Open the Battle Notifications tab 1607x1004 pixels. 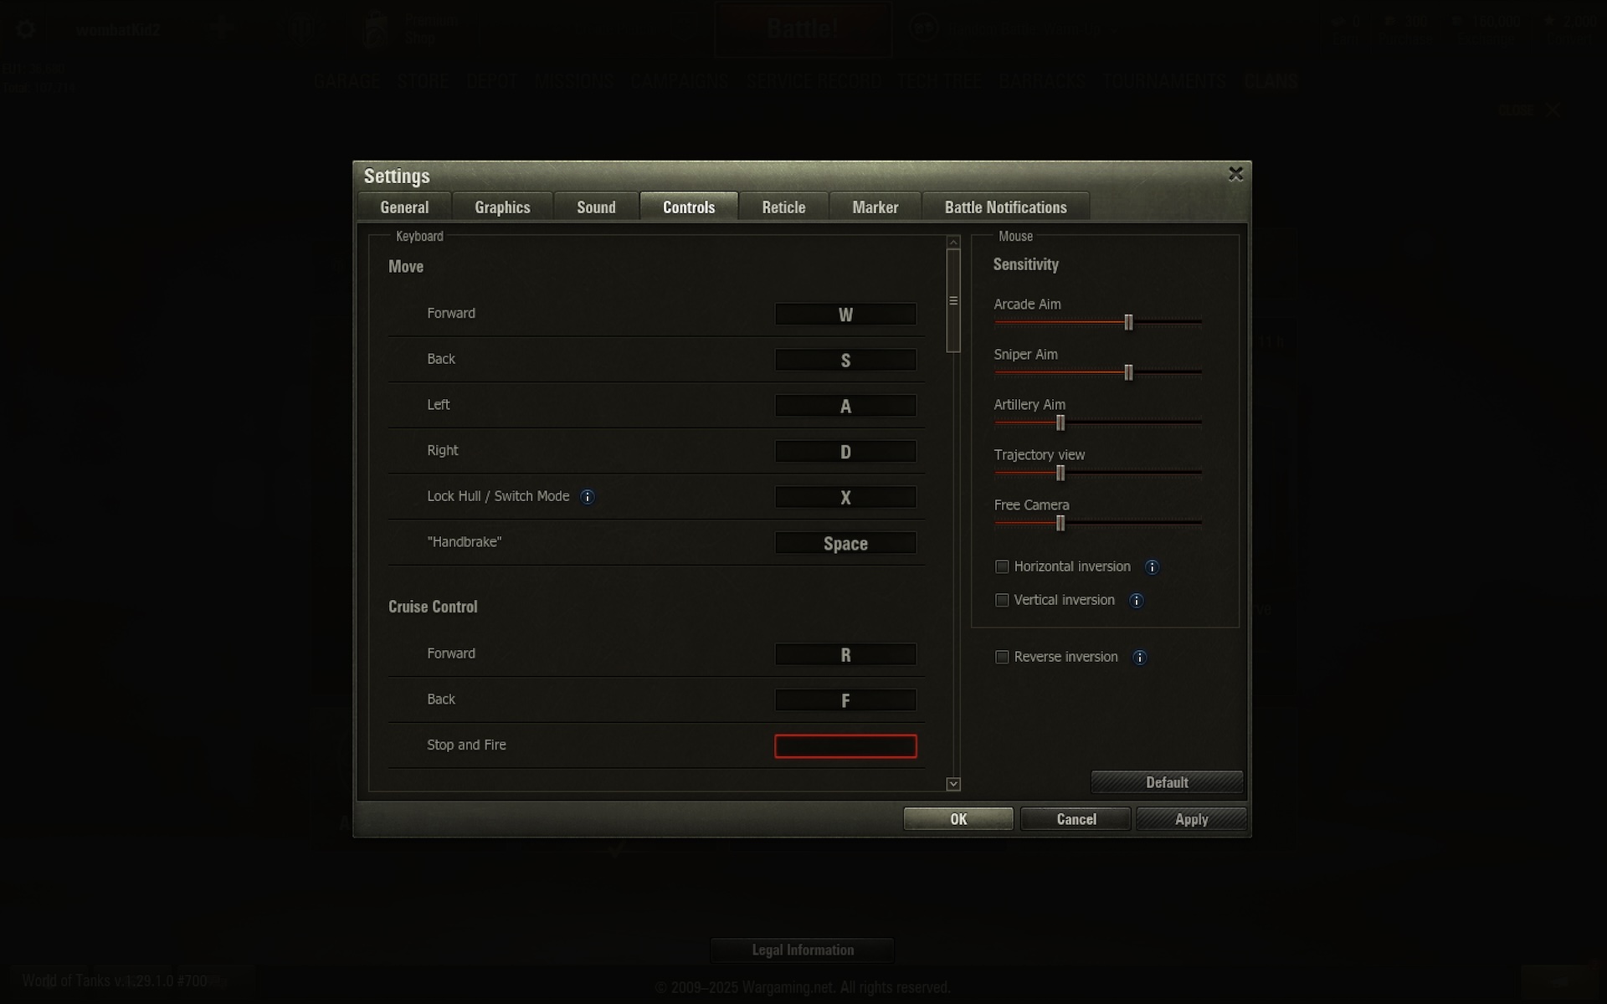click(x=1005, y=207)
